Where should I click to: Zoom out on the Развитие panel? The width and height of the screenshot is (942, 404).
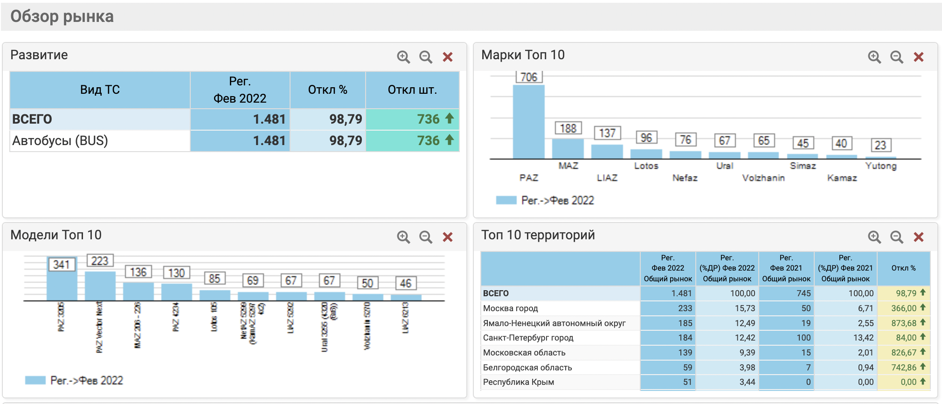425,57
